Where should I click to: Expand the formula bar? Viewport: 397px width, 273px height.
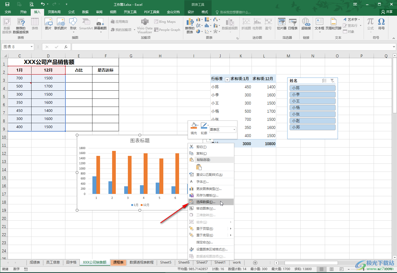(394, 47)
